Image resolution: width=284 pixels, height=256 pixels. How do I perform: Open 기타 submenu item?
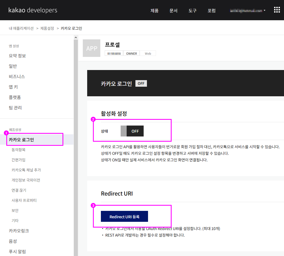[15, 221]
